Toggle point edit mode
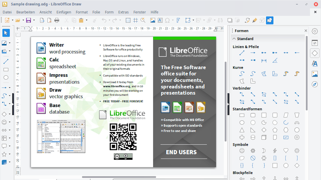Viewport: 321px width, 180px height. [x=247, y=20]
